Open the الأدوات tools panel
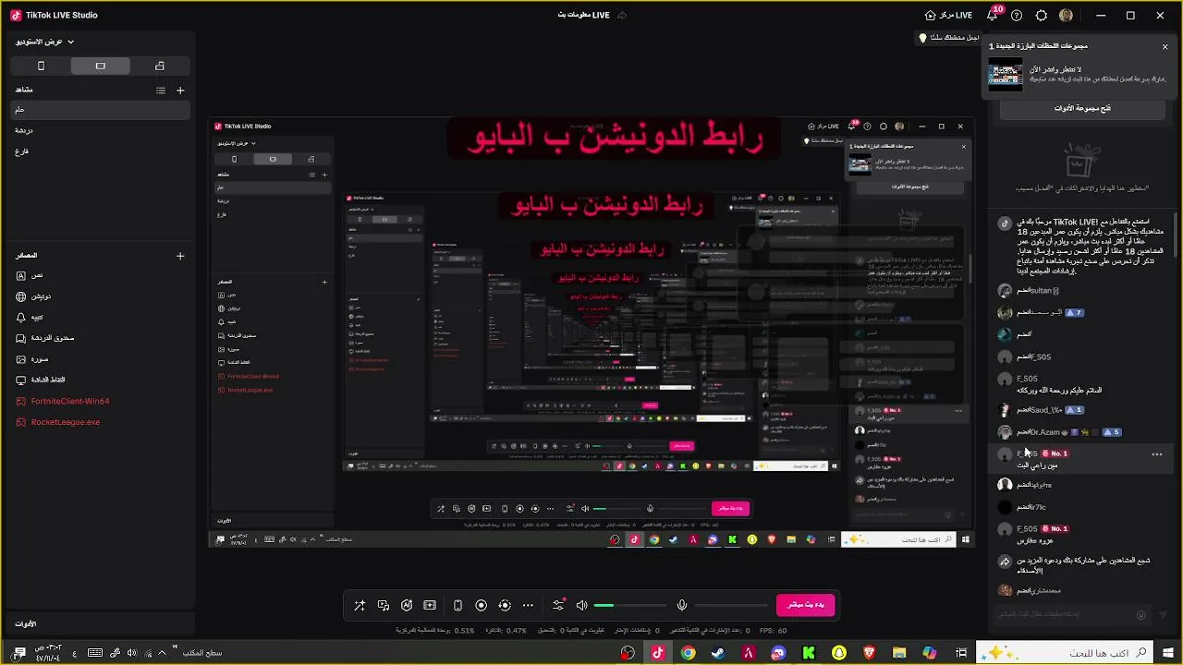The width and height of the screenshot is (1183, 665). coord(26,623)
